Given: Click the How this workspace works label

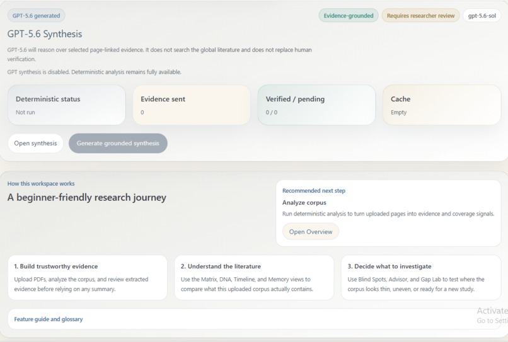Looking at the screenshot, I should click(x=41, y=184).
